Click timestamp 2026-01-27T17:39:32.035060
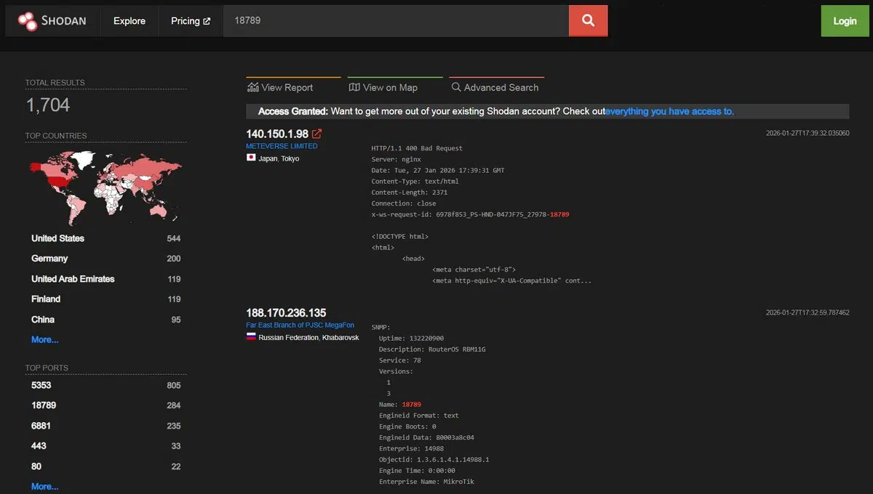873x494 pixels. [x=808, y=134]
